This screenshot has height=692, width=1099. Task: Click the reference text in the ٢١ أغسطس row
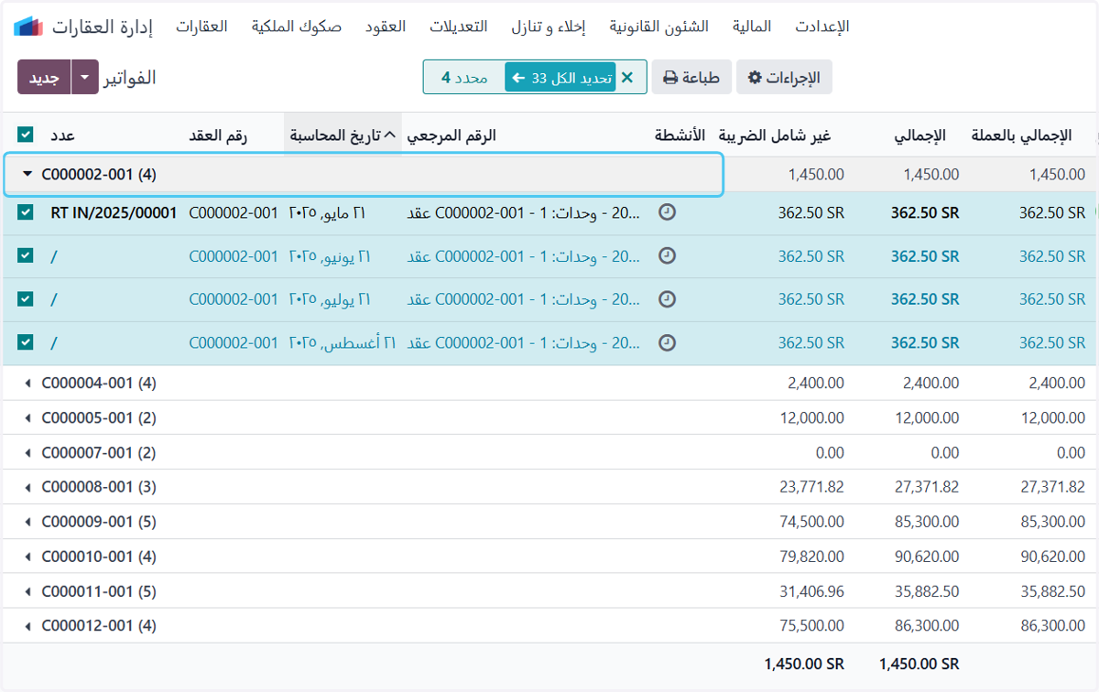coord(523,342)
